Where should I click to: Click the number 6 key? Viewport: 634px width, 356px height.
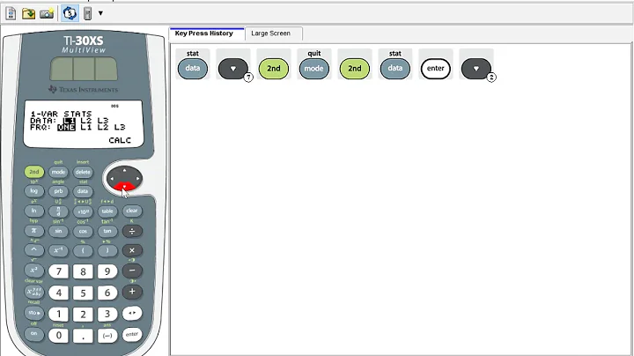[107, 293]
